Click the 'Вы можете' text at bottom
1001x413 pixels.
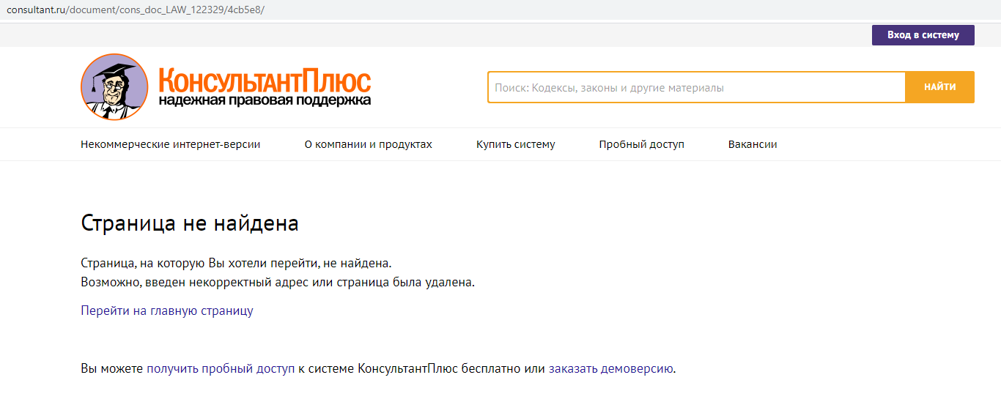[111, 368]
